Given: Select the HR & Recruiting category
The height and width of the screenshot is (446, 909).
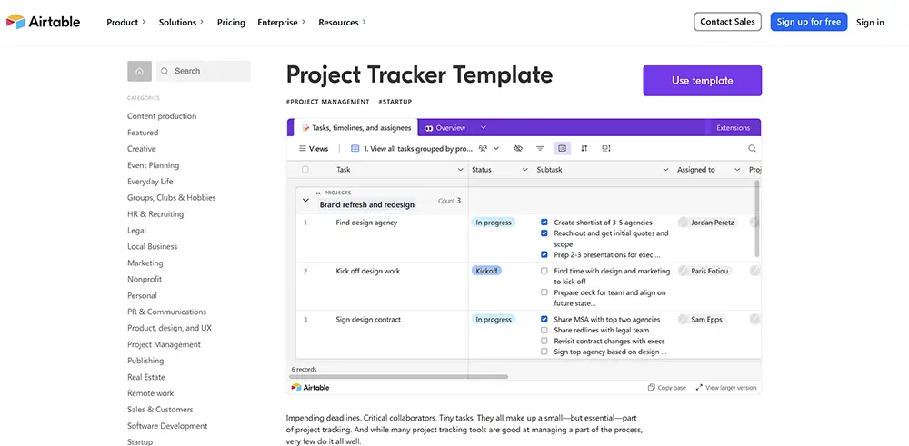Looking at the screenshot, I should pos(155,213).
